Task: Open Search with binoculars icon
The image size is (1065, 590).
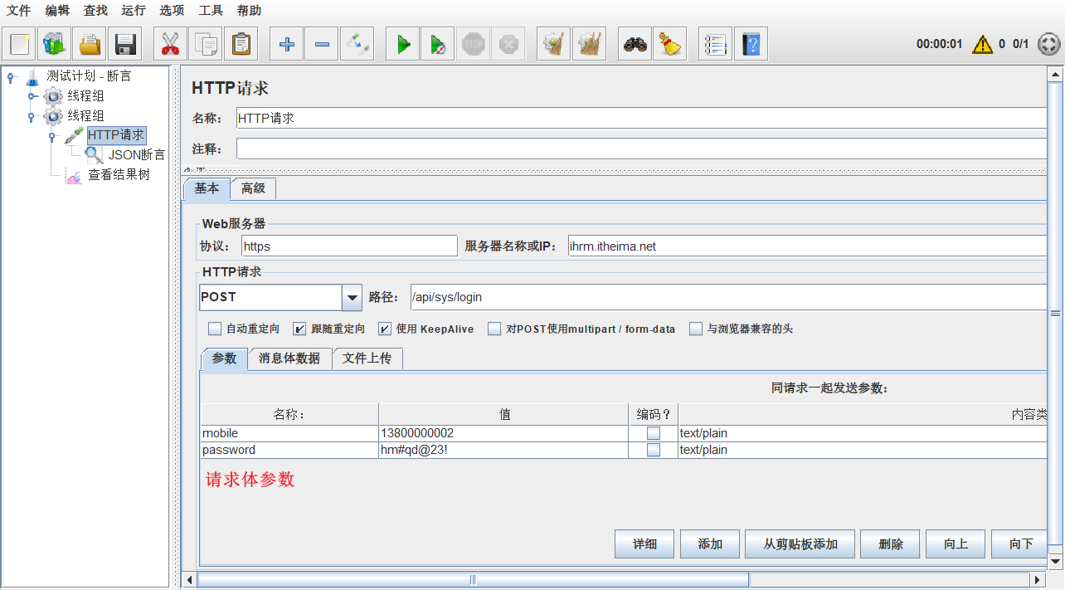Action: [635, 43]
